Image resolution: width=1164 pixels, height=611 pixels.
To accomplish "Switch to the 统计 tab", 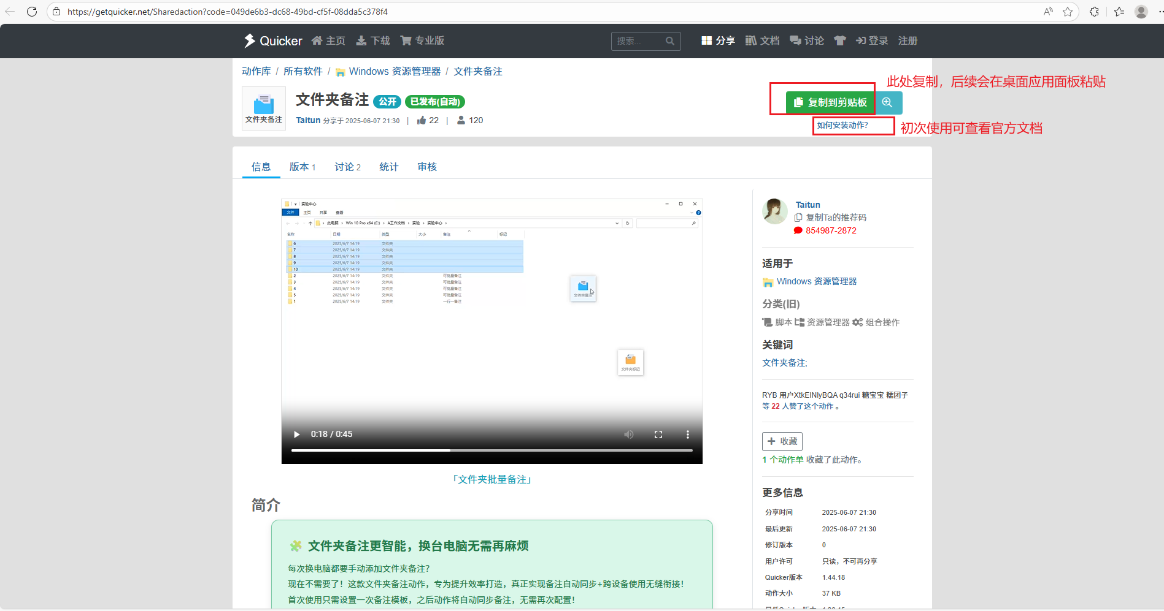I will pos(388,166).
